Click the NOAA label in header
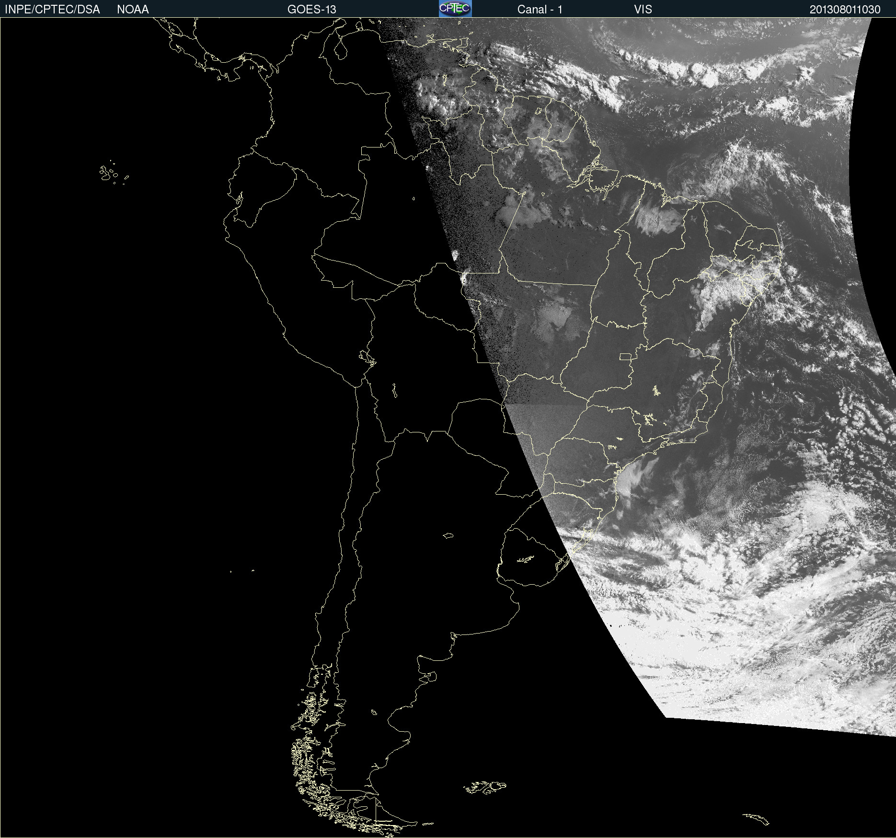896x838 pixels. point(133,10)
